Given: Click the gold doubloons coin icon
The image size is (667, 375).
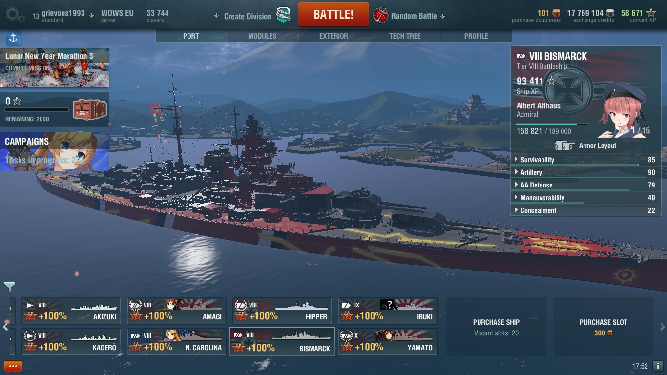Looking at the screenshot, I should coord(556,13).
